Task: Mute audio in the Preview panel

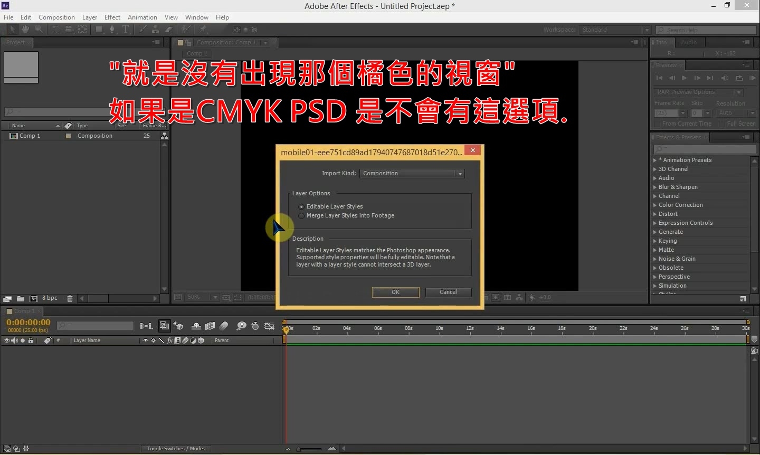Action: [x=725, y=78]
